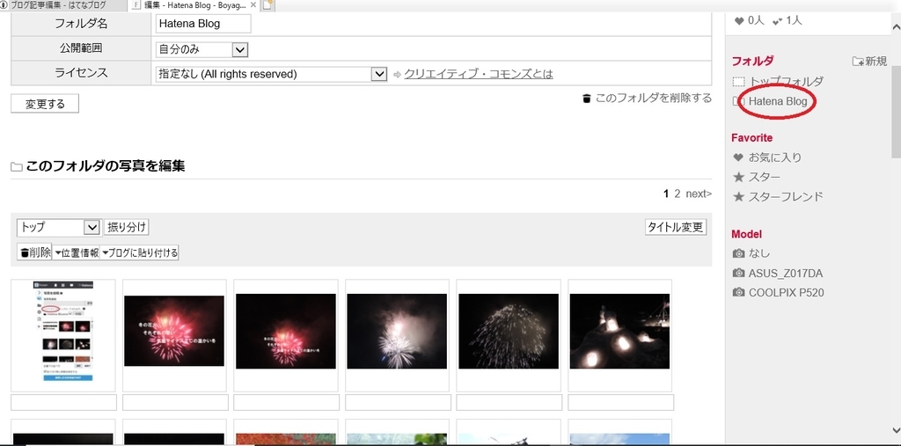Click the star icon next to スターフレンド
Screen dimensions: 901x446
click(x=738, y=196)
